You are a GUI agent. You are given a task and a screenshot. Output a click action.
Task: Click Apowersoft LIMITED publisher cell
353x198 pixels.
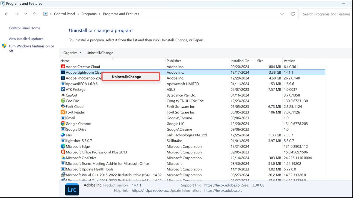click(x=183, y=84)
